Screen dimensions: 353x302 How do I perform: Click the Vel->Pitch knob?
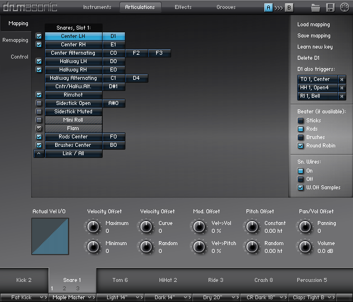point(199,247)
